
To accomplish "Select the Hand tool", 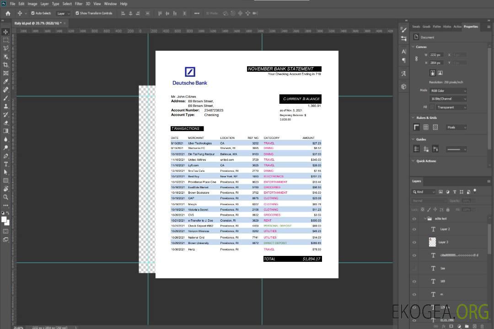I will click(x=5, y=189).
